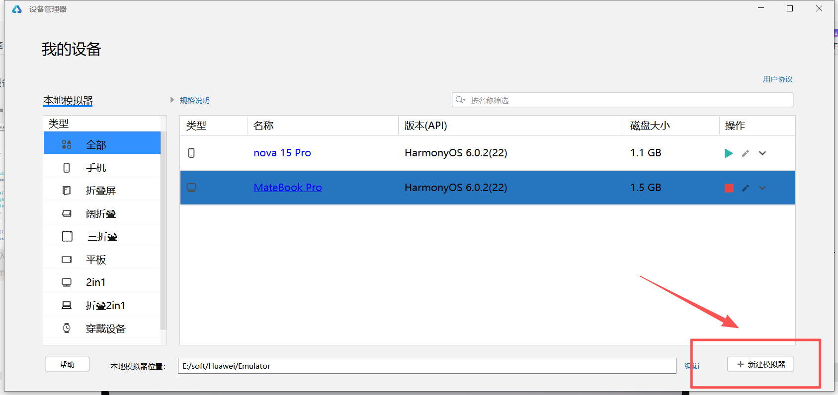Expand more actions for MateBook Pro
The image size is (838, 395).
click(x=762, y=188)
